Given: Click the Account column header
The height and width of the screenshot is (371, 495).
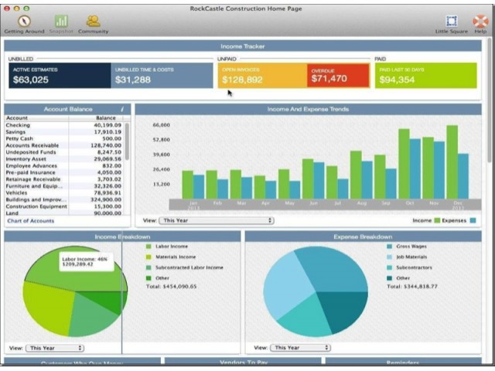Looking at the screenshot, I should tap(36, 118).
